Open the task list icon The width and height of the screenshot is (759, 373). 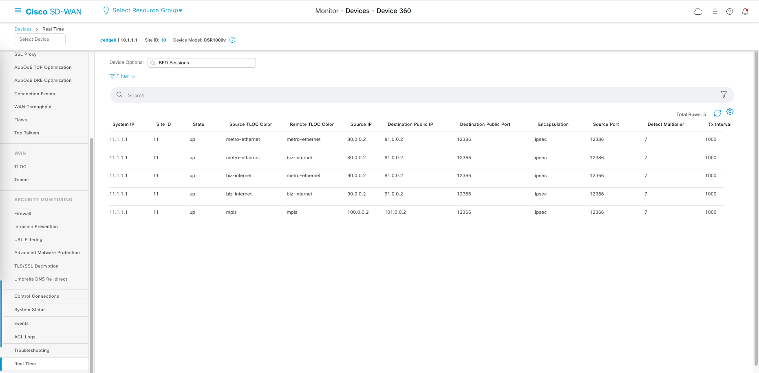click(x=715, y=11)
